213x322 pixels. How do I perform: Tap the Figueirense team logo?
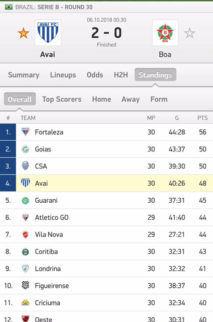pos(26,285)
